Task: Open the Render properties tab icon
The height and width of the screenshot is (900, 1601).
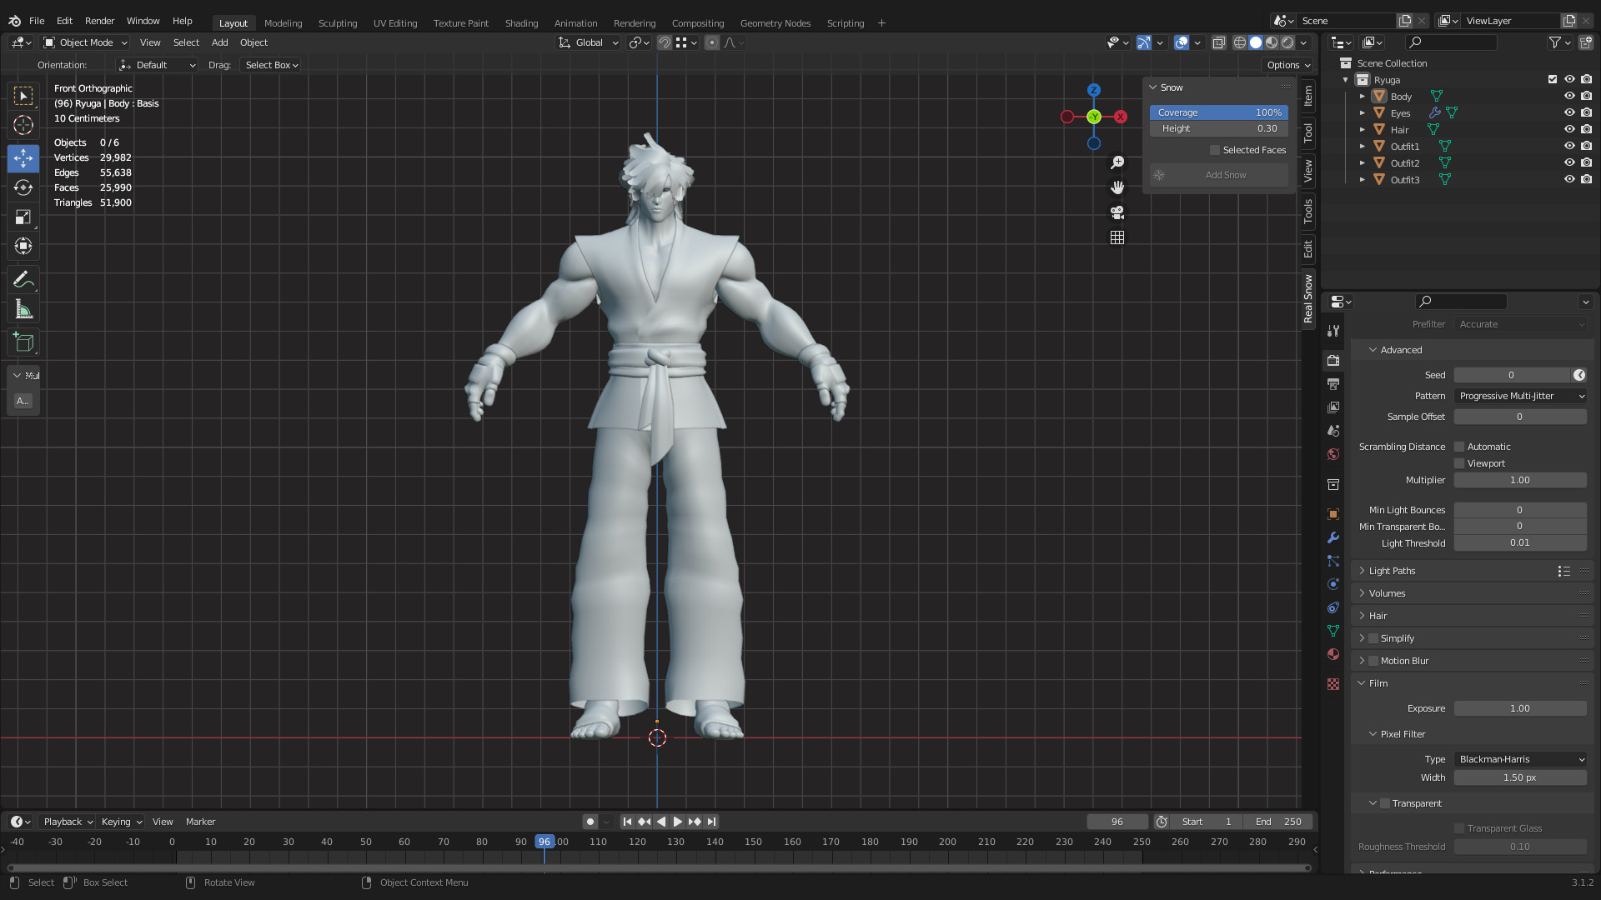Action: (1333, 360)
